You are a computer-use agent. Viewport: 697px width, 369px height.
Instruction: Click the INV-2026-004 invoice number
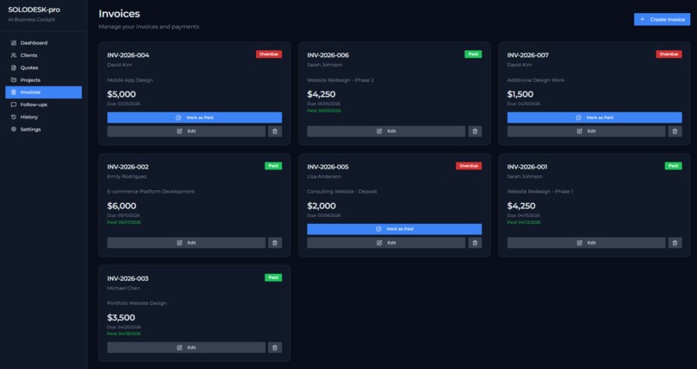(128, 55)
